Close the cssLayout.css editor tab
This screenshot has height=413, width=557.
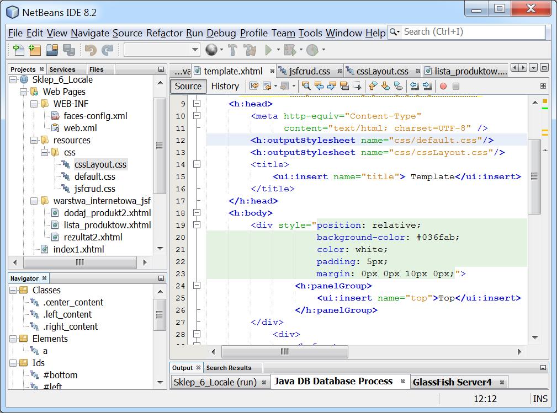(x=418, y=71)
